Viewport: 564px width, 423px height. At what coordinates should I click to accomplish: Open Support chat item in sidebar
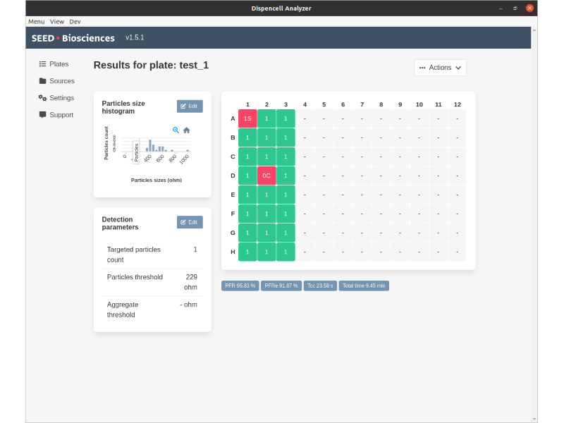pos(56,115)
